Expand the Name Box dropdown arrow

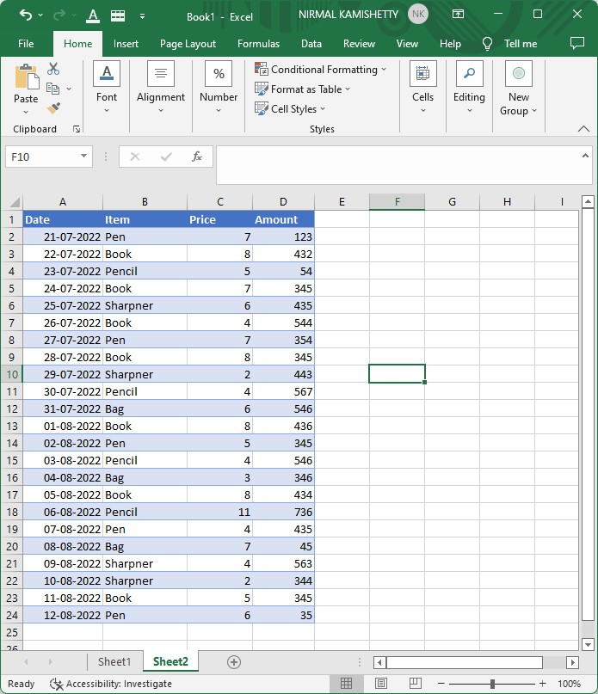click(83, 157)
